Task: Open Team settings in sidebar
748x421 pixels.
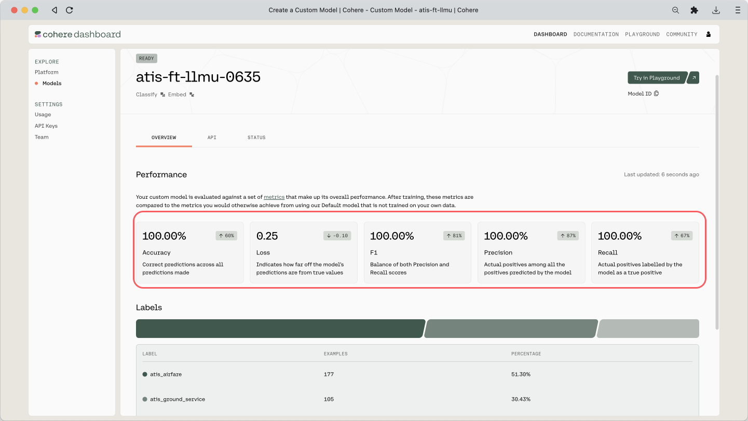Action: (42, 137)
